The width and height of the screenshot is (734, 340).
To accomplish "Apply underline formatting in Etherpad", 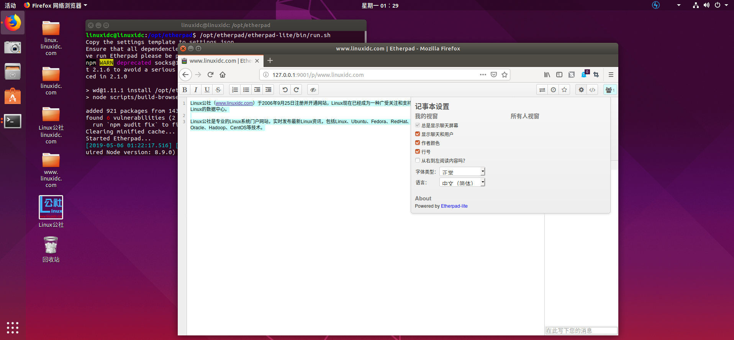I will pyautogui.click(x=207, y=90).
